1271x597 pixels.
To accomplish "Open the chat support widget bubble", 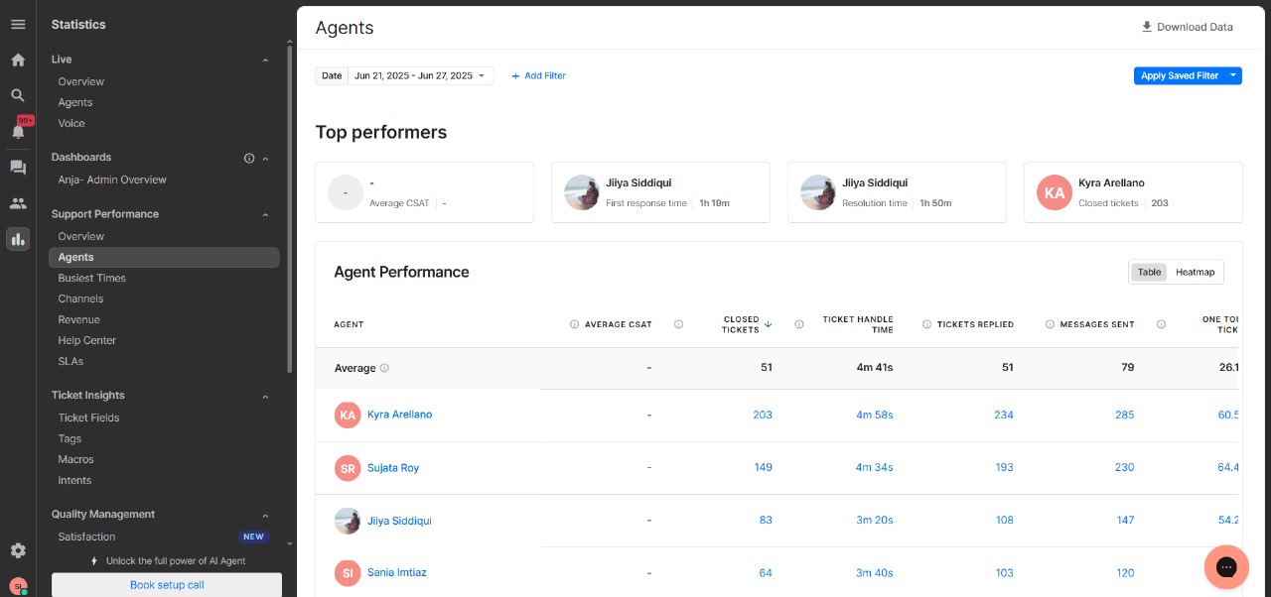I will click(x=1226, y=566).
